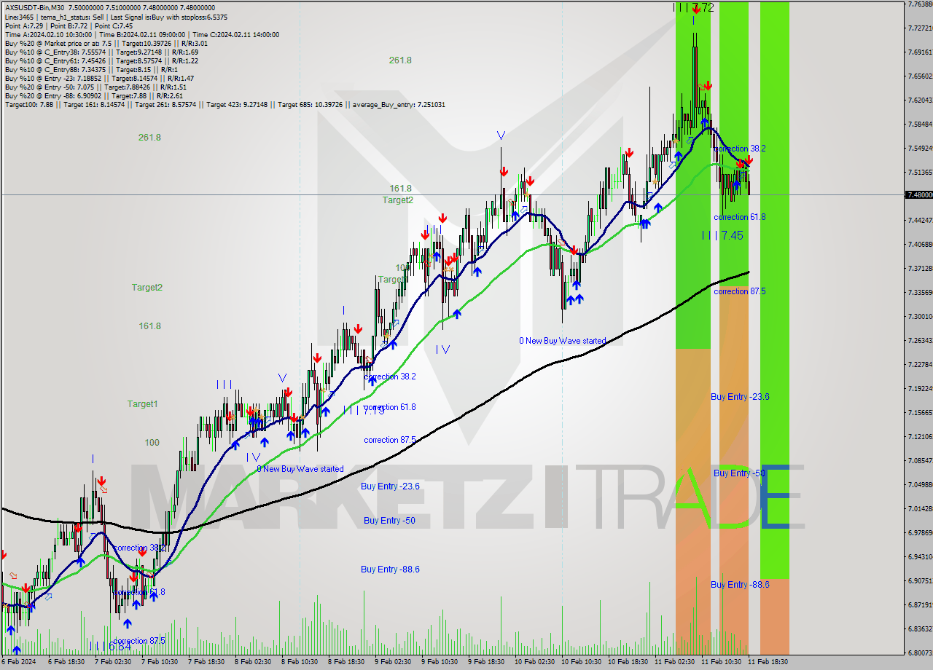The height and width of the screenshot is (670, 933).
Task: Click the '9 Feb 10:30' time axis label
Action: point(440,662)
